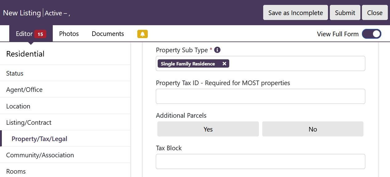Select Yes for Additional Parcels
Screen dimensions: 390x177
pos(208,129)
